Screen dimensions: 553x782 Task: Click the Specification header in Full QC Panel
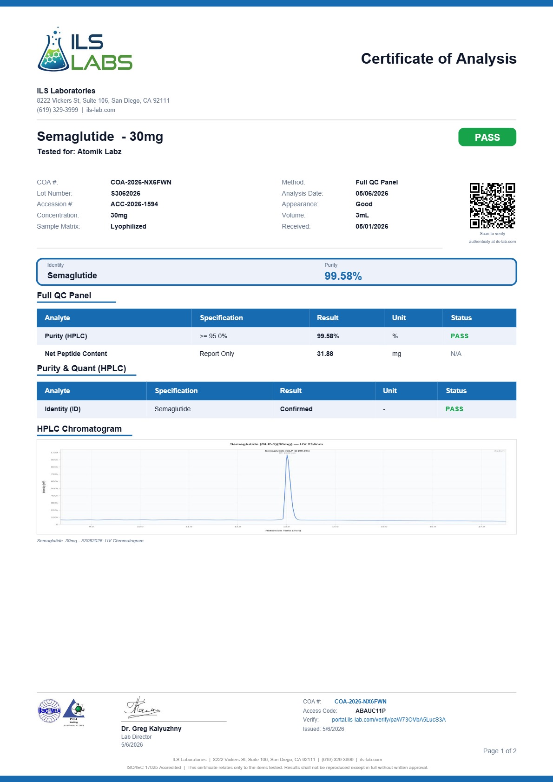click(x=221, y=318)
